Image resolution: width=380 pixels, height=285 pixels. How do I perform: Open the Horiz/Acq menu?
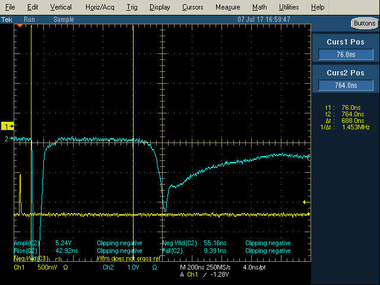100,7
